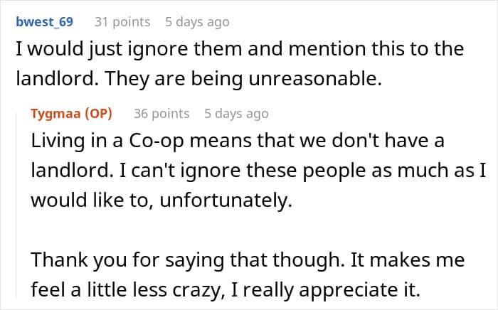Click the line starting "I would just ignore them"

(240, 49)
